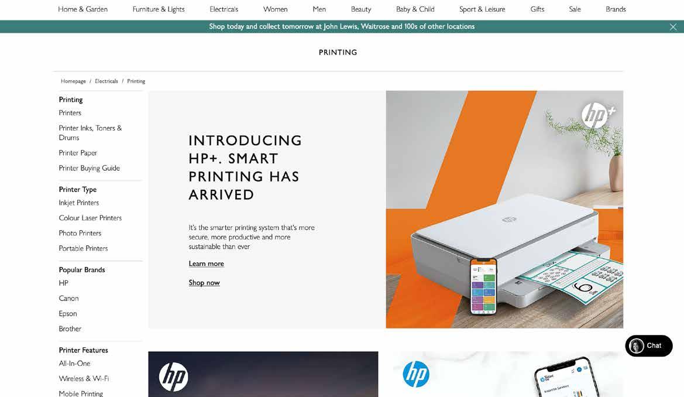Filter by Wireless & Wi-Fi printers
Image resolution: width=684 pixels, height=397 pixels.
(84, 379)
